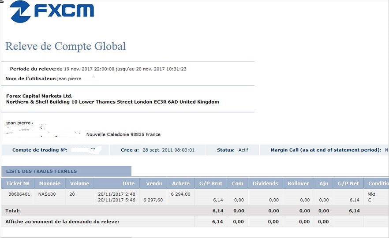
Task: Click the 'Com' column header
Action: pos(237,183)
